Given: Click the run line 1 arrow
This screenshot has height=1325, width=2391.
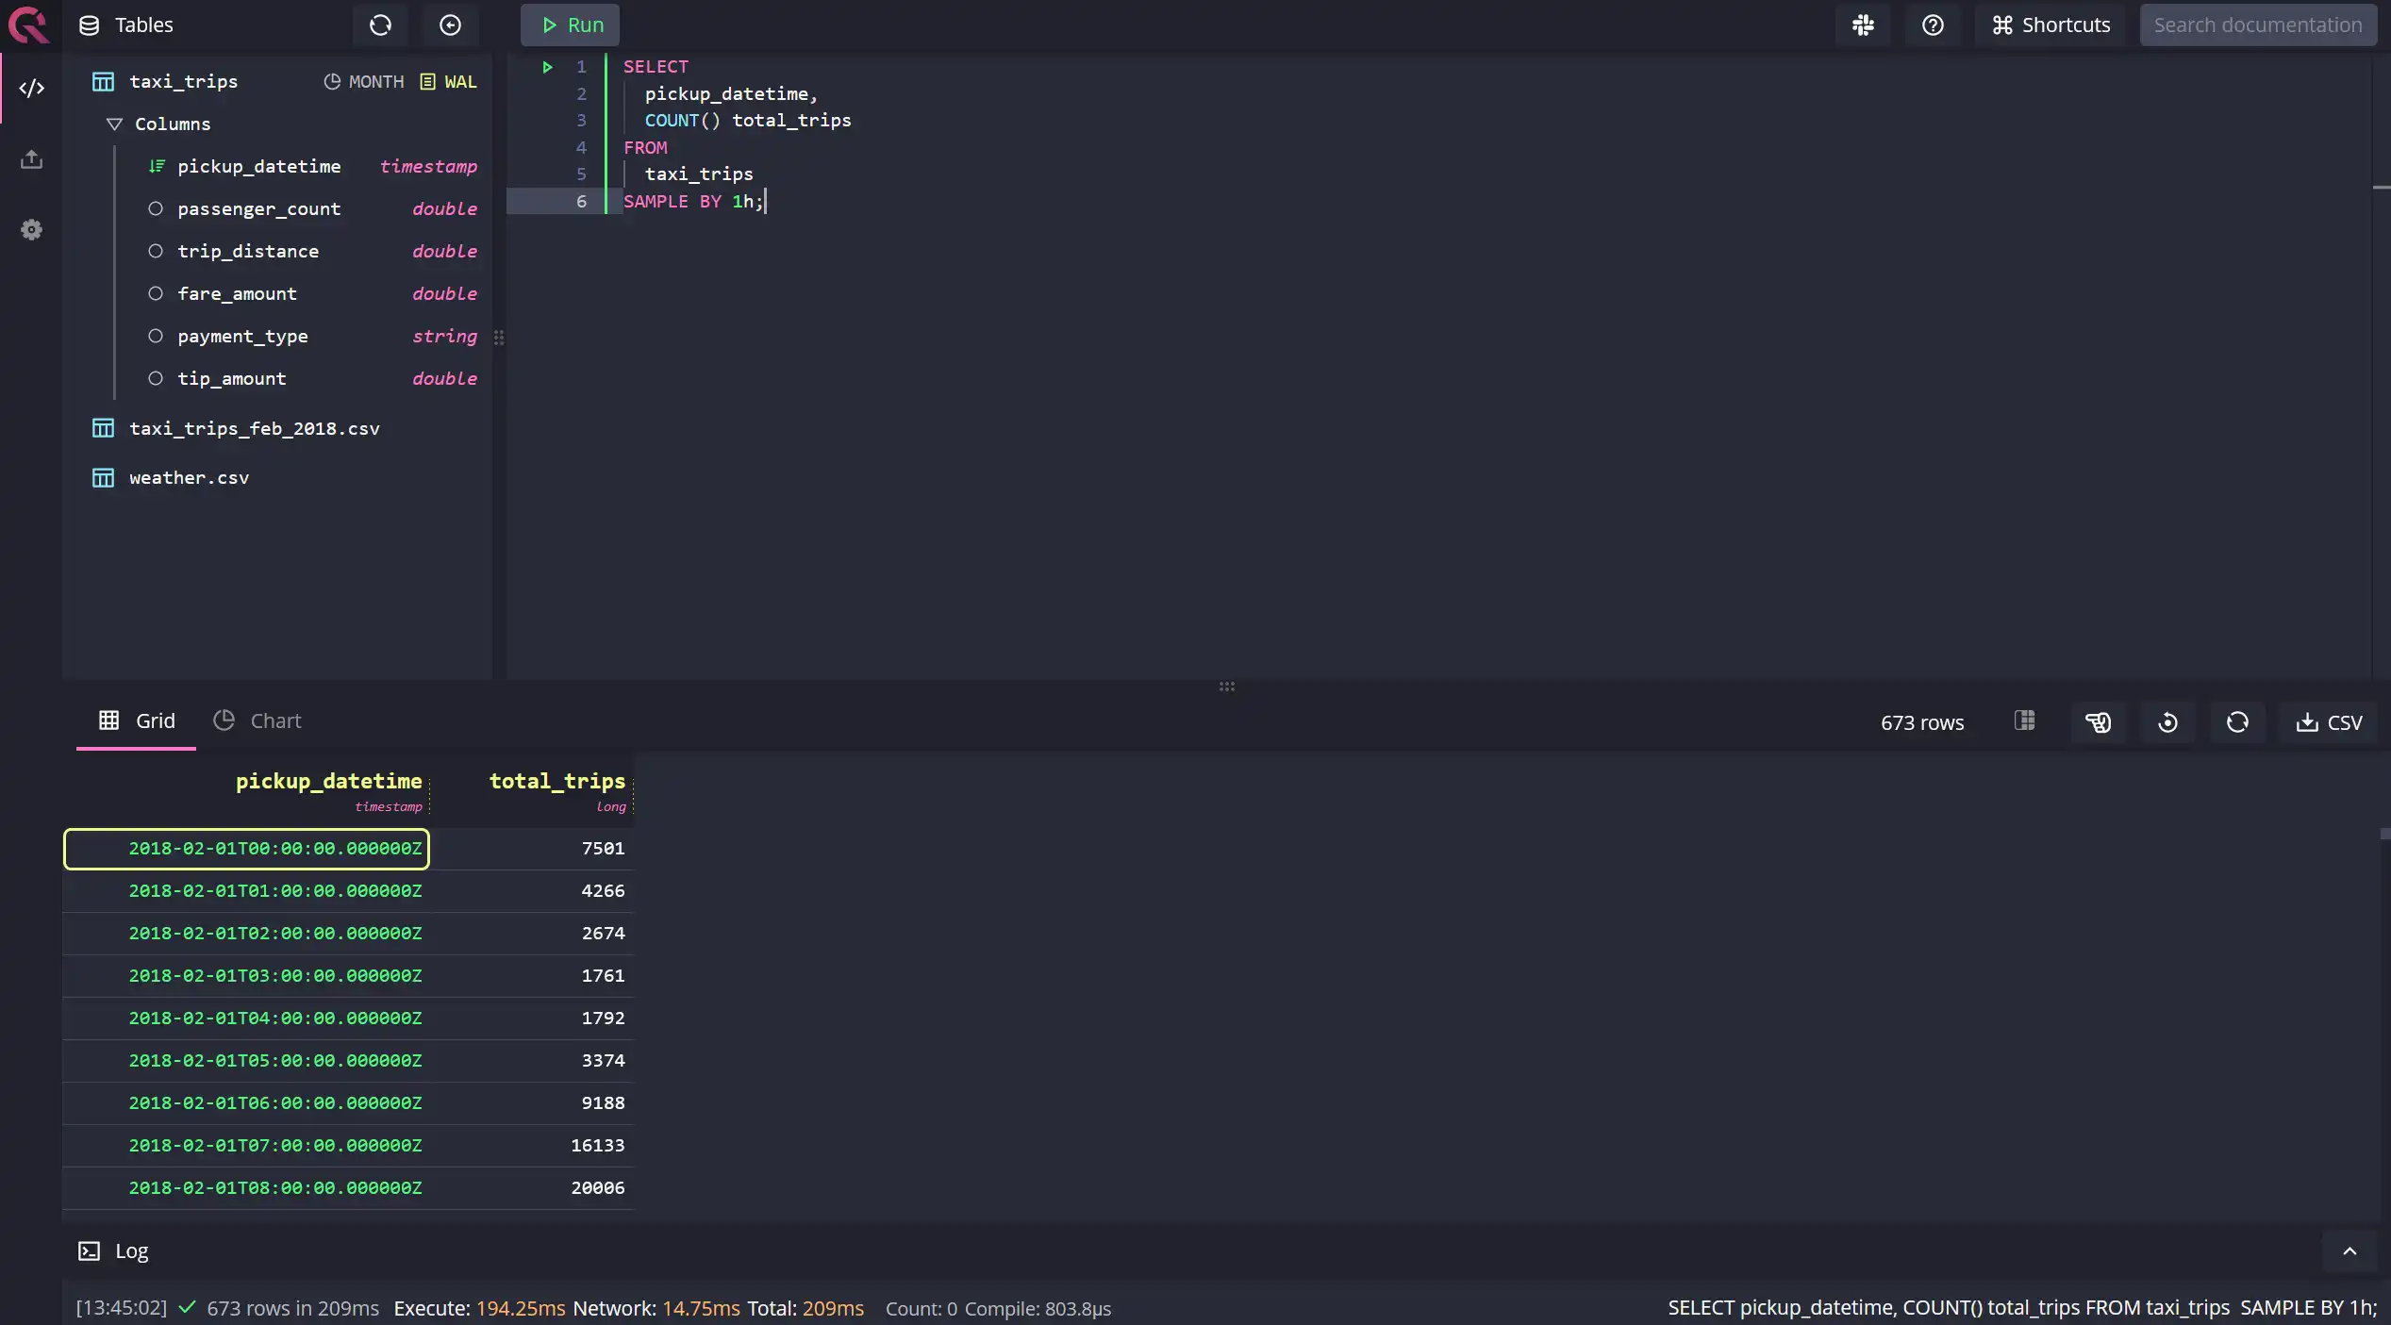Looking at the screenshot, I should point(547,67).
